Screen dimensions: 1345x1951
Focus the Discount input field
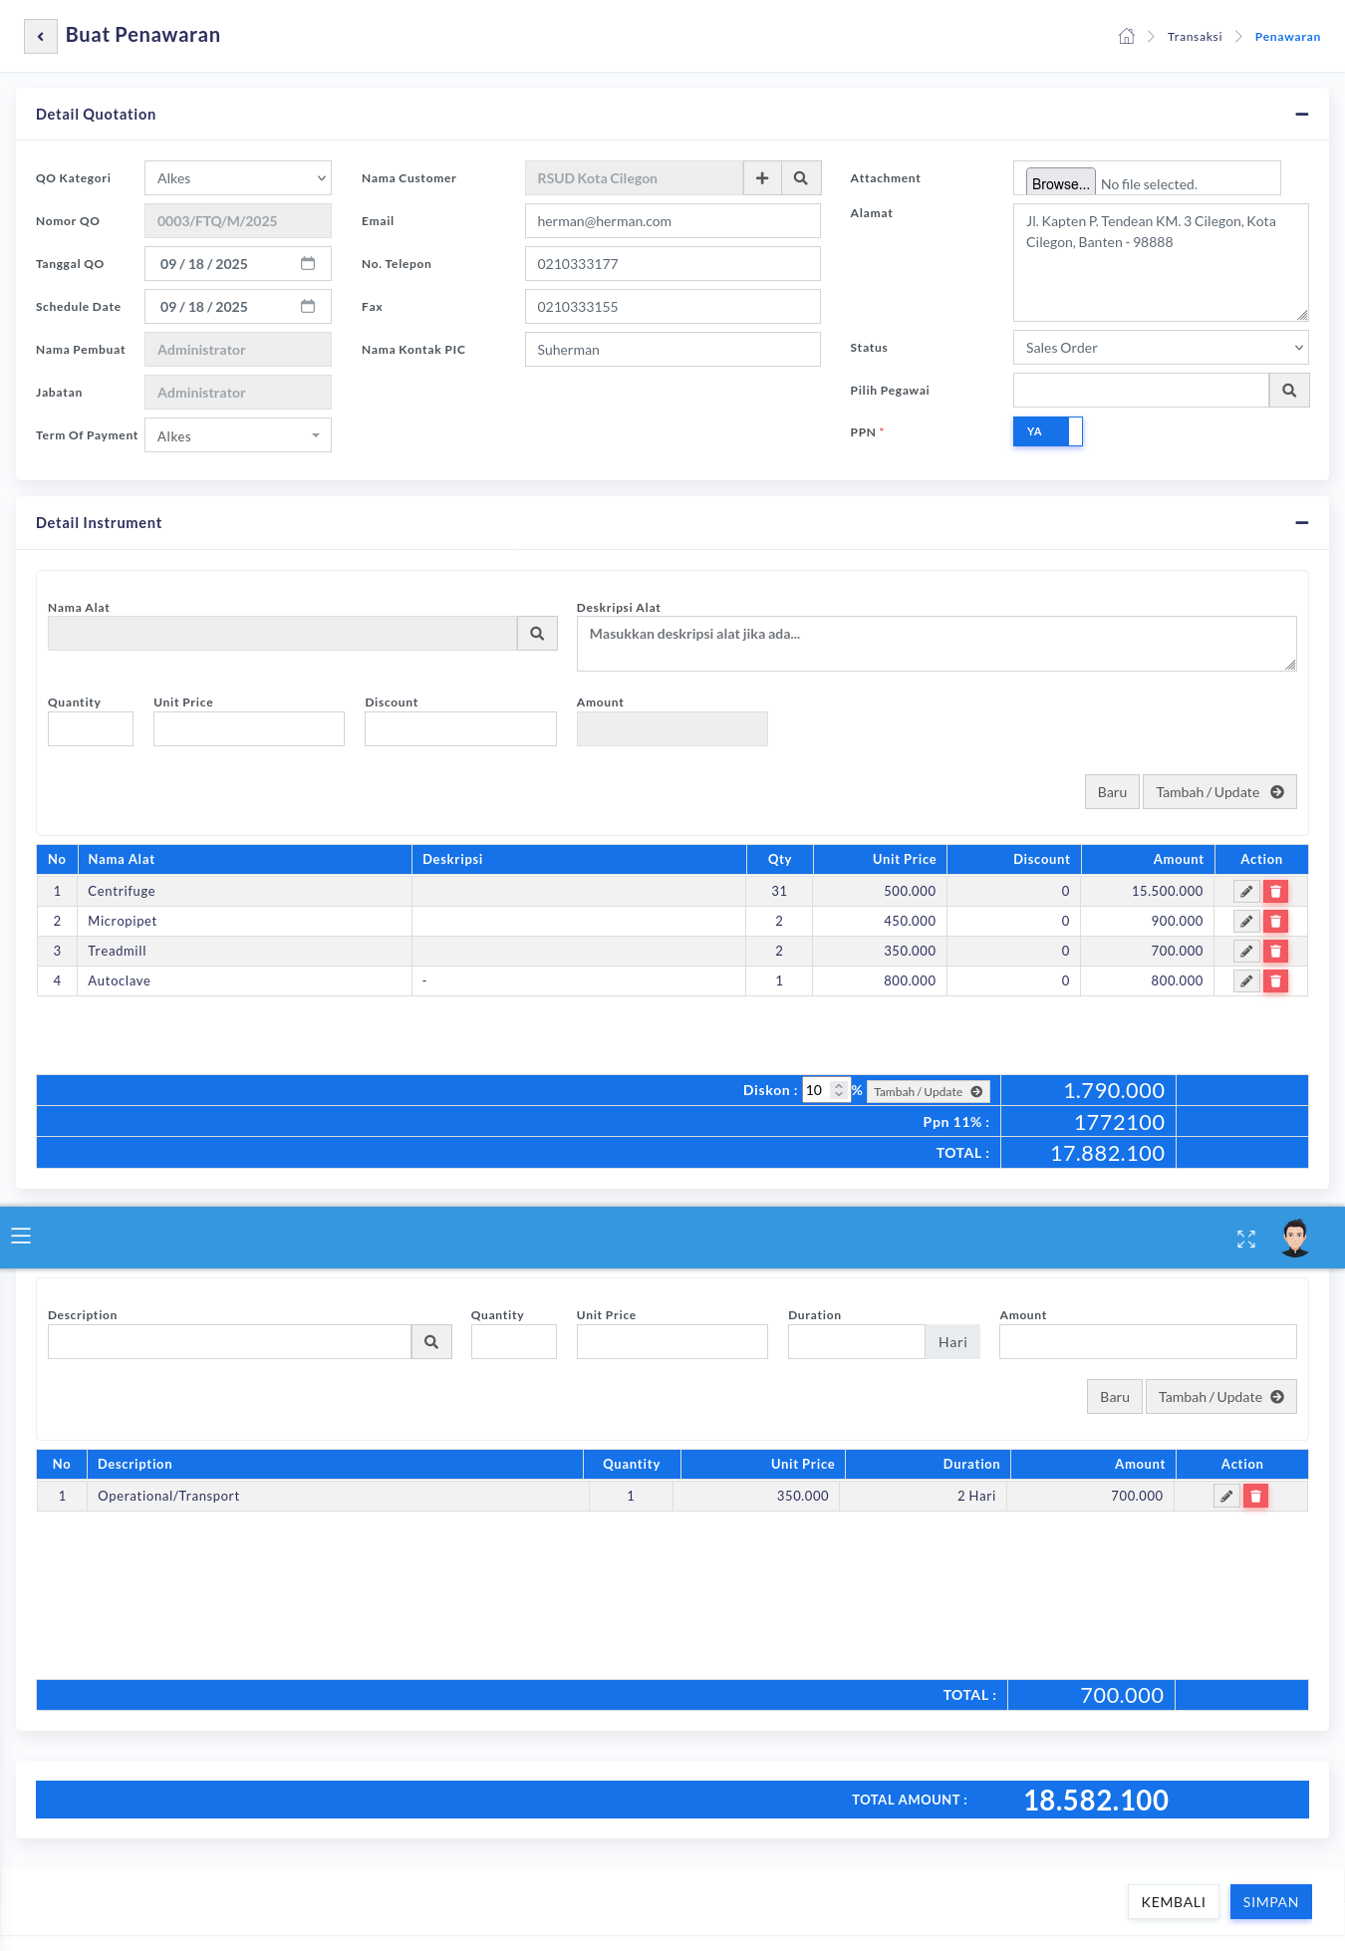click(x=460, y=729)
